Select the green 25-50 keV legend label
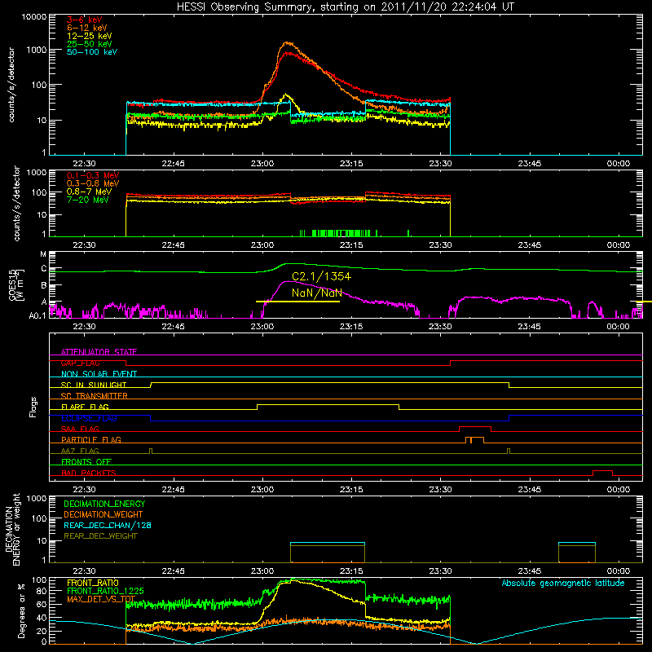652x652 pixels. coord(90,44)
